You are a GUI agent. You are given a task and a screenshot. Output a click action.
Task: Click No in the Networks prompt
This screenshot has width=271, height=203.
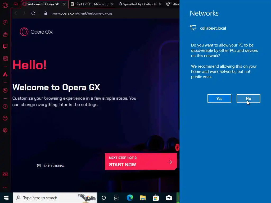(x=248, y=98)
